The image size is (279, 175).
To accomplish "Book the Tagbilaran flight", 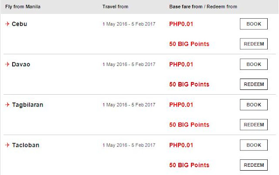I will (x=254, y=105).
